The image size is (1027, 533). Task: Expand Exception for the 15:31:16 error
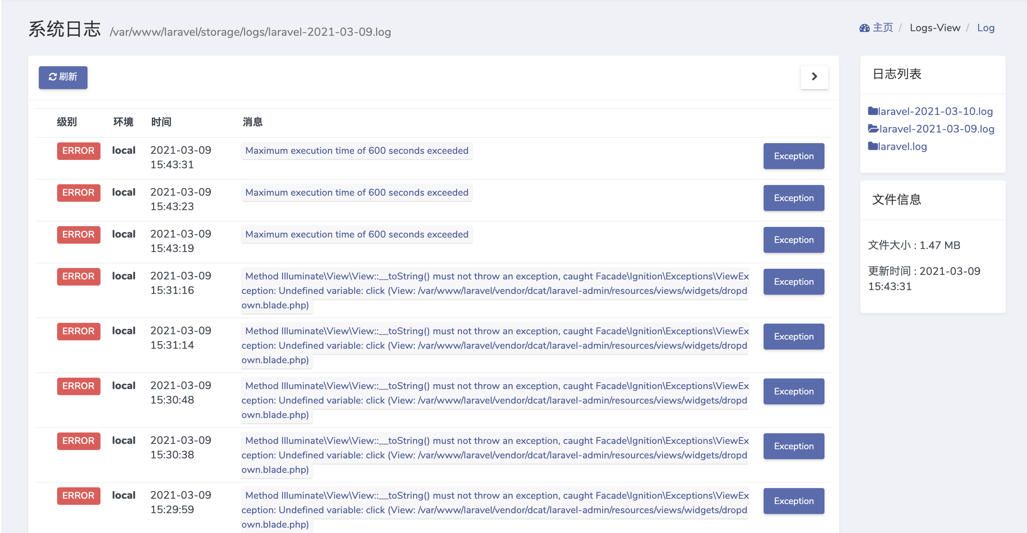[793, 282]
